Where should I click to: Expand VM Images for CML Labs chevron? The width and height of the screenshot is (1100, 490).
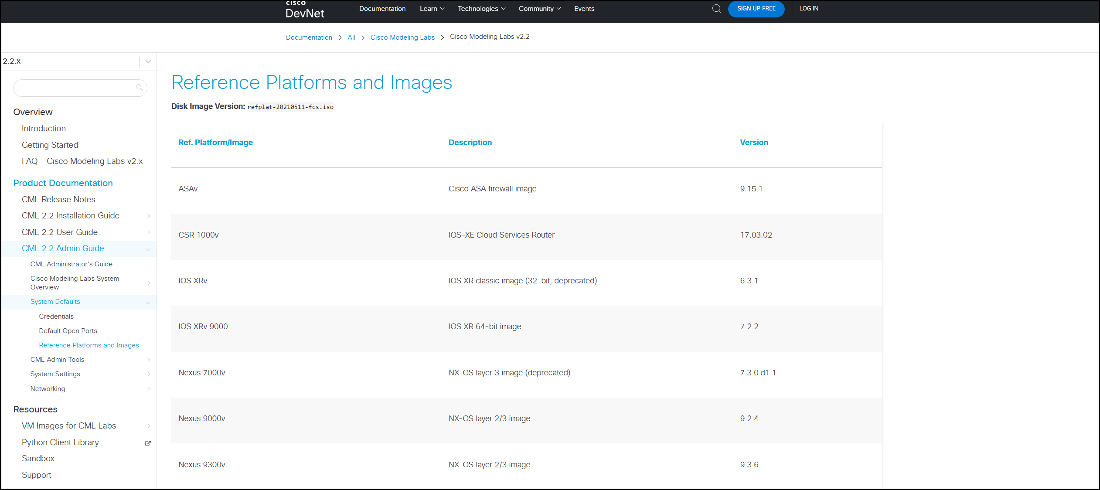coord(149,426)
